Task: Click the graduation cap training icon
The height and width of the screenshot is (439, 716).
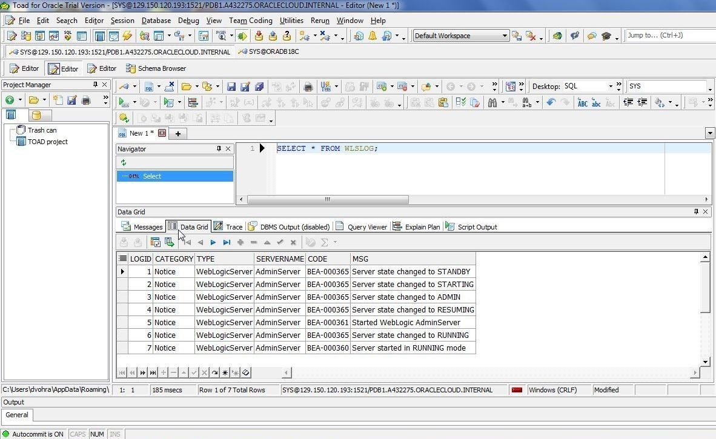Action: click(x=606, y=36)
